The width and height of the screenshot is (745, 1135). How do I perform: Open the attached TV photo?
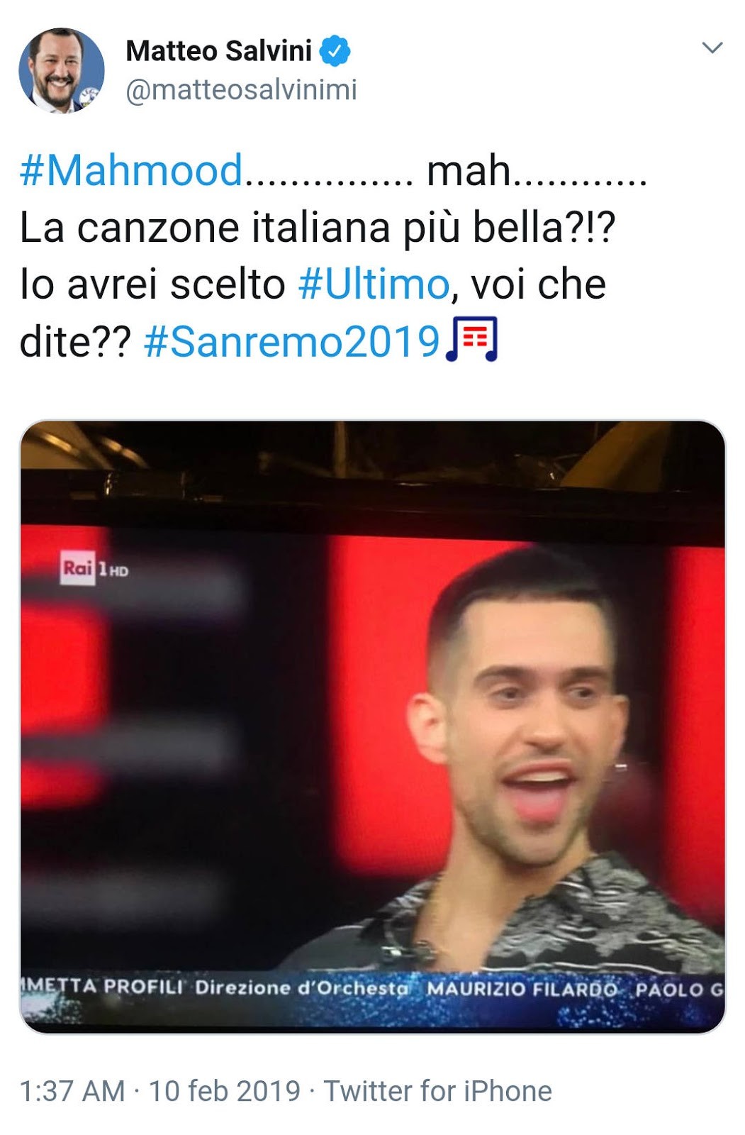click(x=372, y=726)
